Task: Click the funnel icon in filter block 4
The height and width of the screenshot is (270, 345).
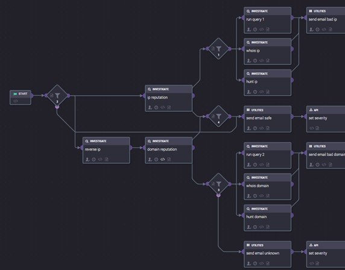Action: tap(219, 116)
